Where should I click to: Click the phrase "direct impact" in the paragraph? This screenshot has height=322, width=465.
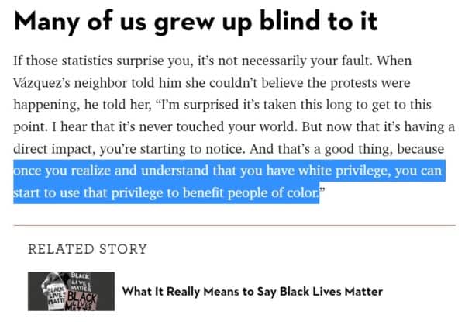(54, 149)
